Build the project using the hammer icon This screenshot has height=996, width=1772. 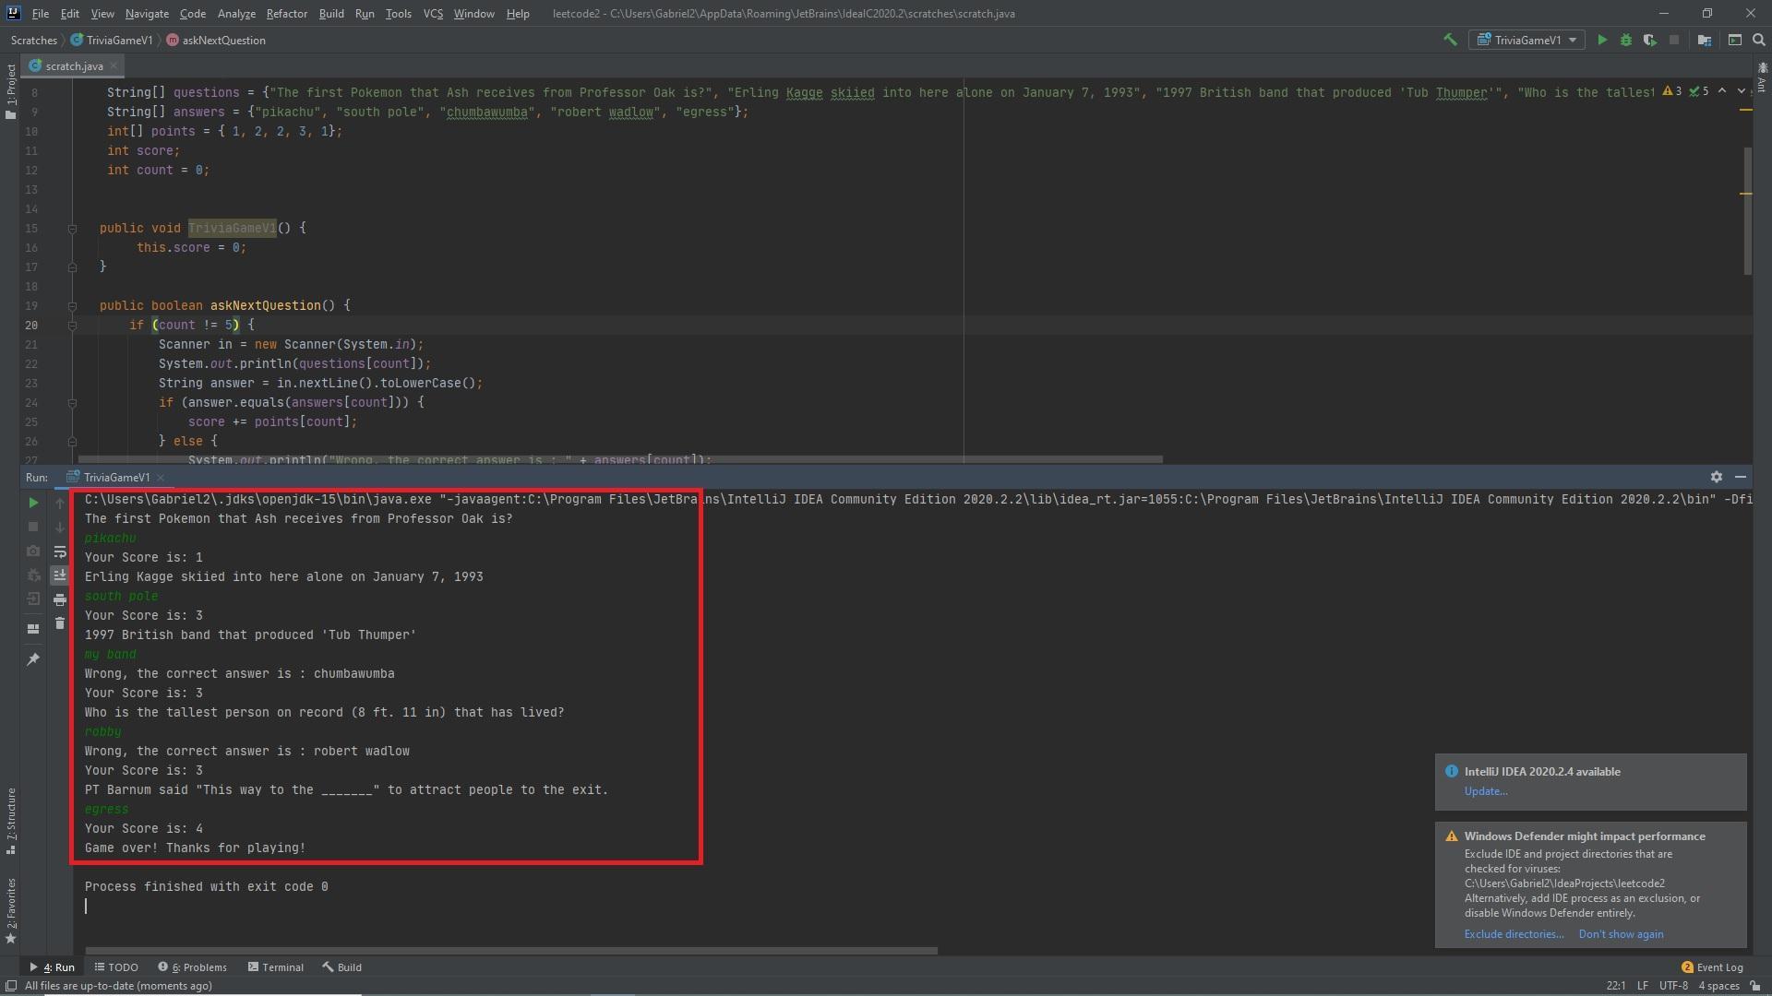(1450, 40)
